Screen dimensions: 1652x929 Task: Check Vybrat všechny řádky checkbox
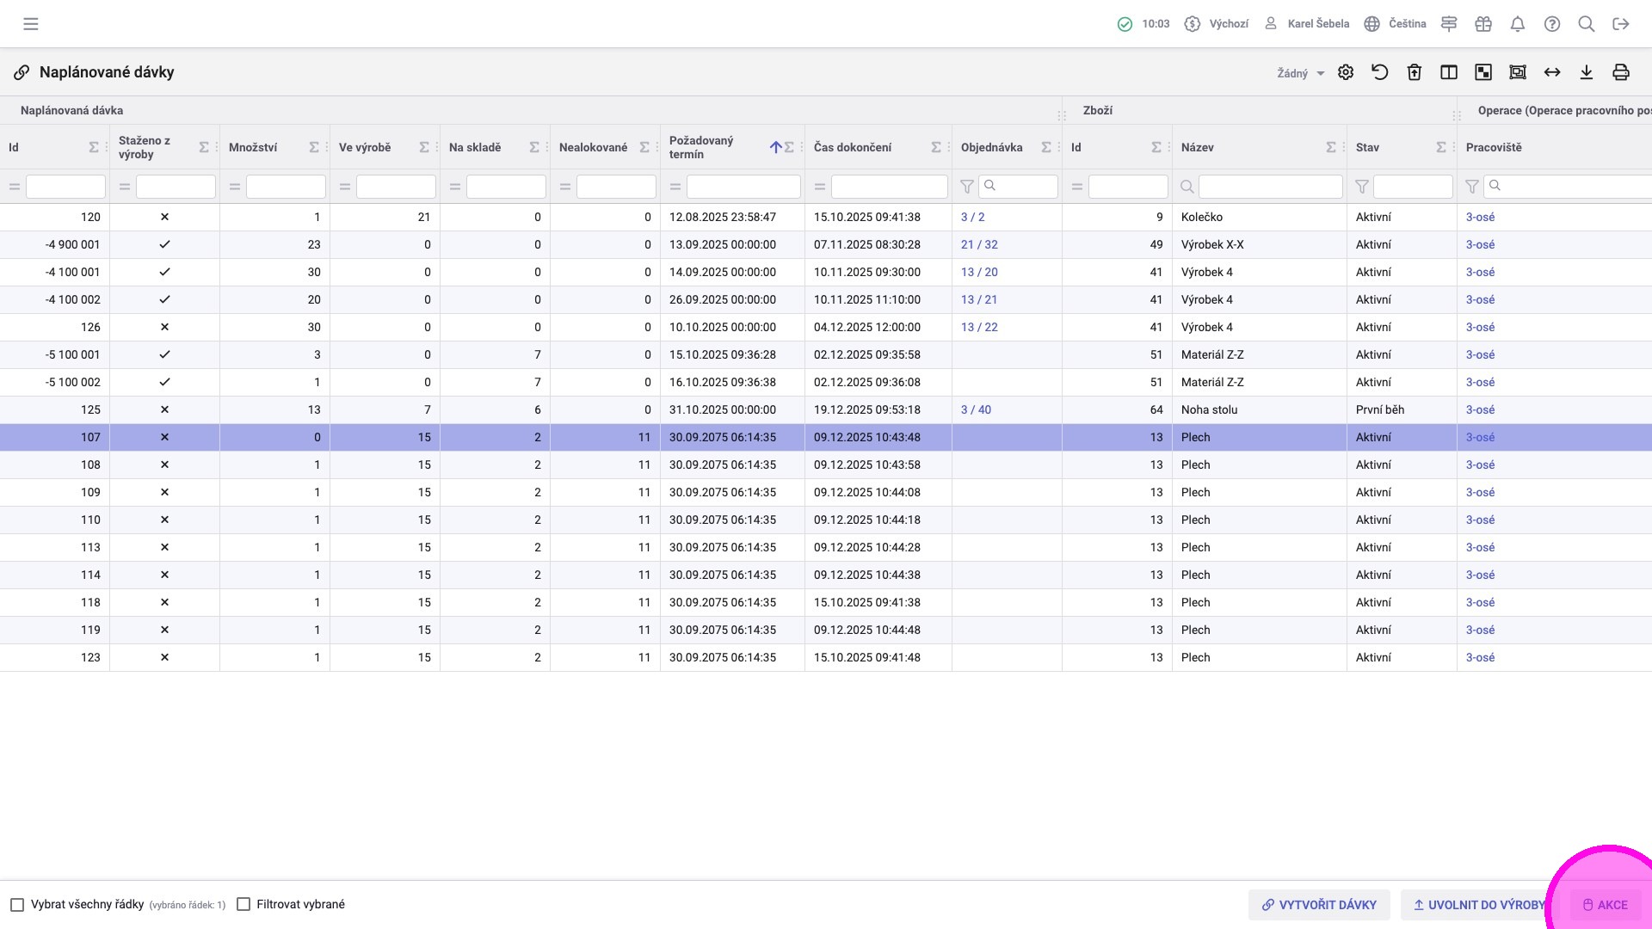point(17,905)
